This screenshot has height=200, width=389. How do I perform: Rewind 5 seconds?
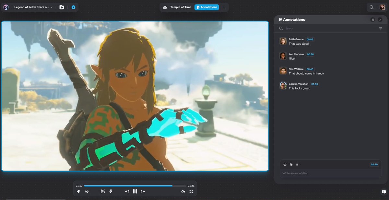click(127, 192)
